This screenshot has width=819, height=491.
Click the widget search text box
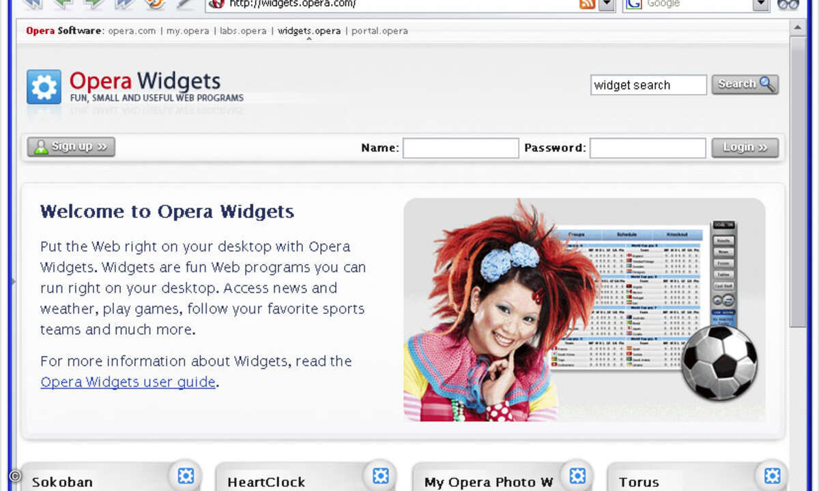(649, 85)
